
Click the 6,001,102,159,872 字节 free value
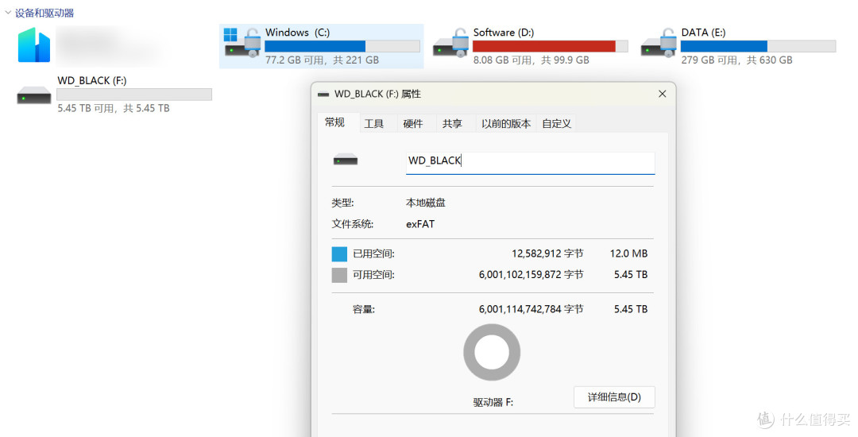[x=531, y=275]
